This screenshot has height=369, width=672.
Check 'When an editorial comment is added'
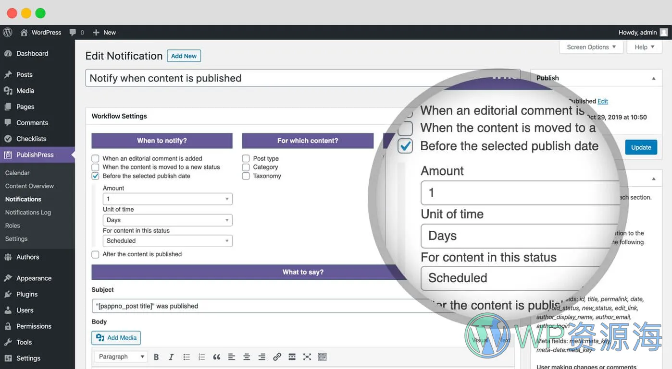click(95, 158)
